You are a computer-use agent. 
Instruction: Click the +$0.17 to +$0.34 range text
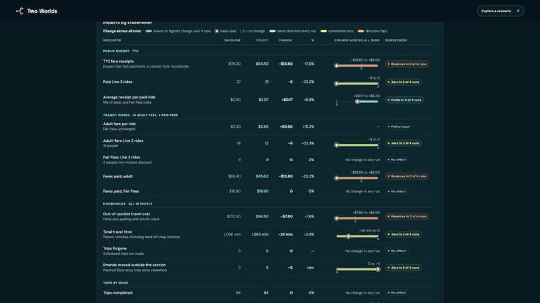point(366,96)
